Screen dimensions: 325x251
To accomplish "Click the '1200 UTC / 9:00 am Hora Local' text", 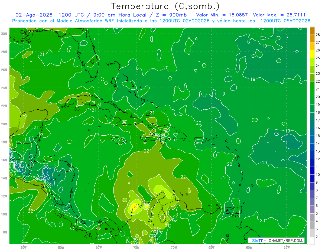I will pos(106,15).
